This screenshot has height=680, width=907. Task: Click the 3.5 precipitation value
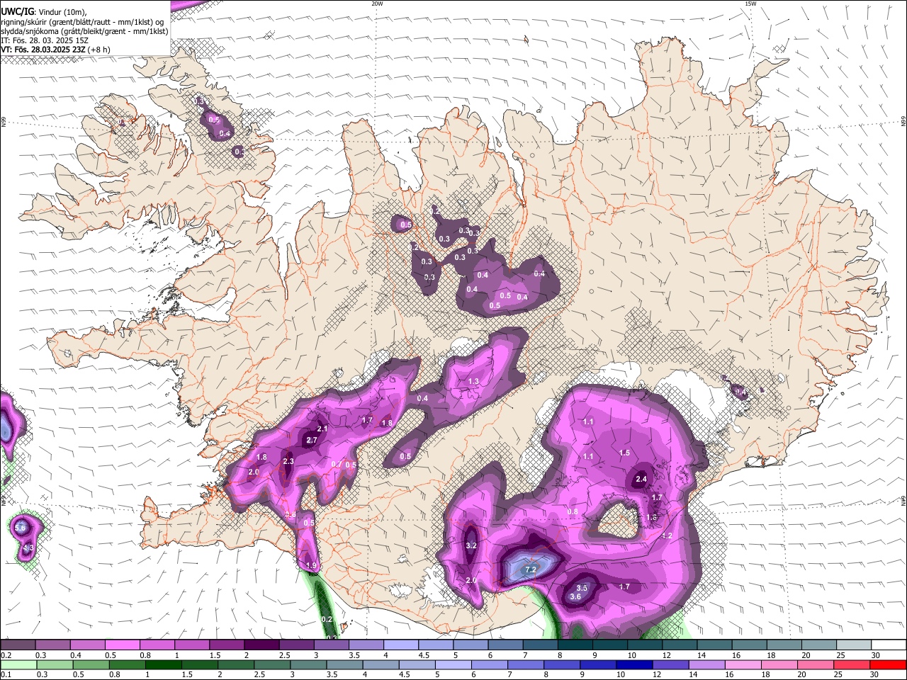pos(582,588)
